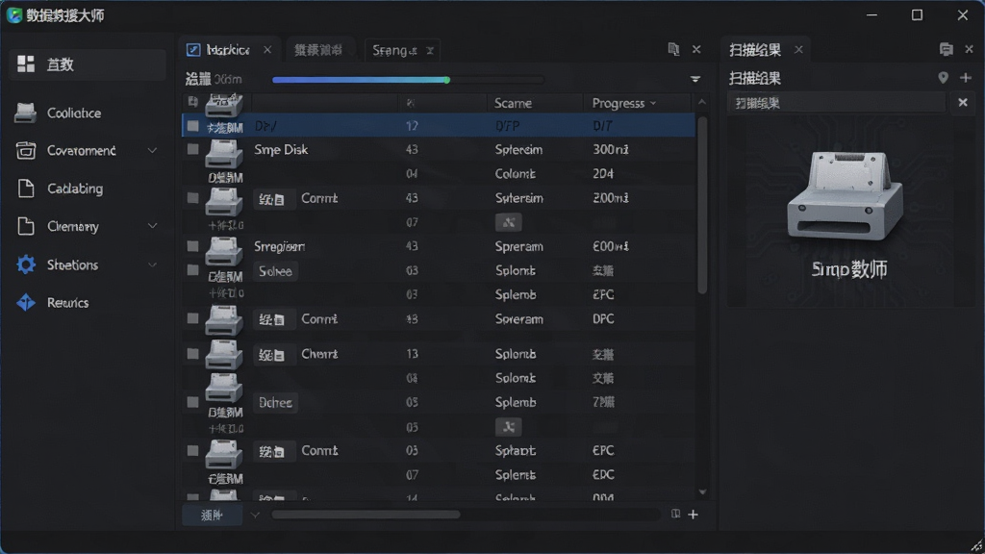Toggle the checkbox on the Solnee row
Image resolution: width=985 pixels, height=554 pixels.
(192, 270)
